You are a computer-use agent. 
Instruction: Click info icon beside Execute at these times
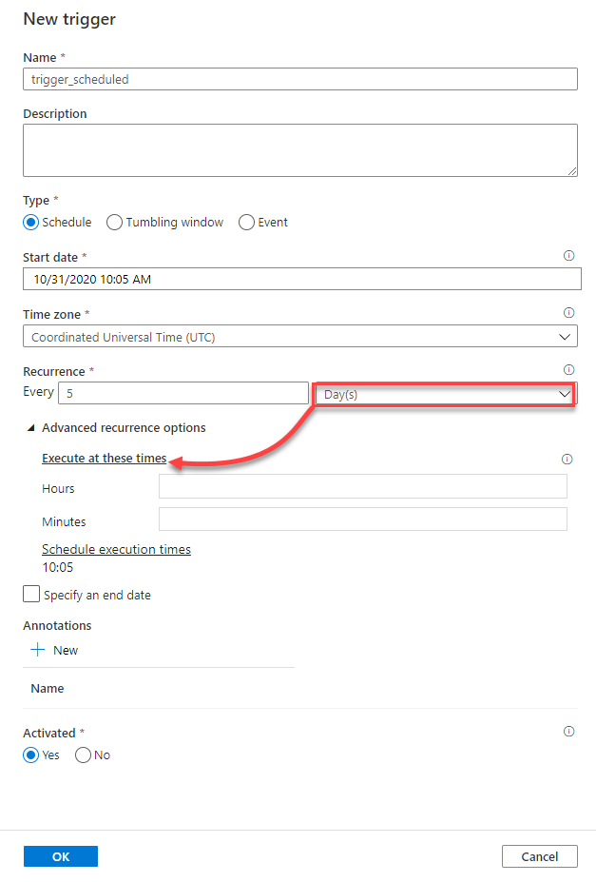tap(567, 459)
